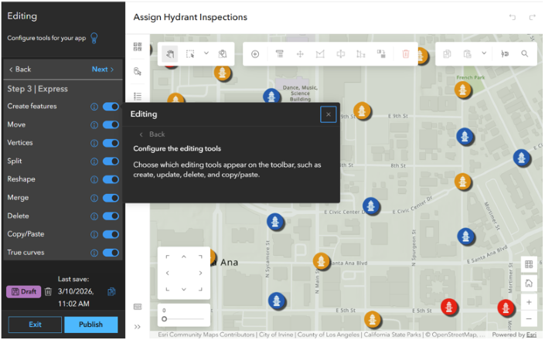Screen dimensions: 545x340
Task: Click the Paste features icon
Action: 468,54
